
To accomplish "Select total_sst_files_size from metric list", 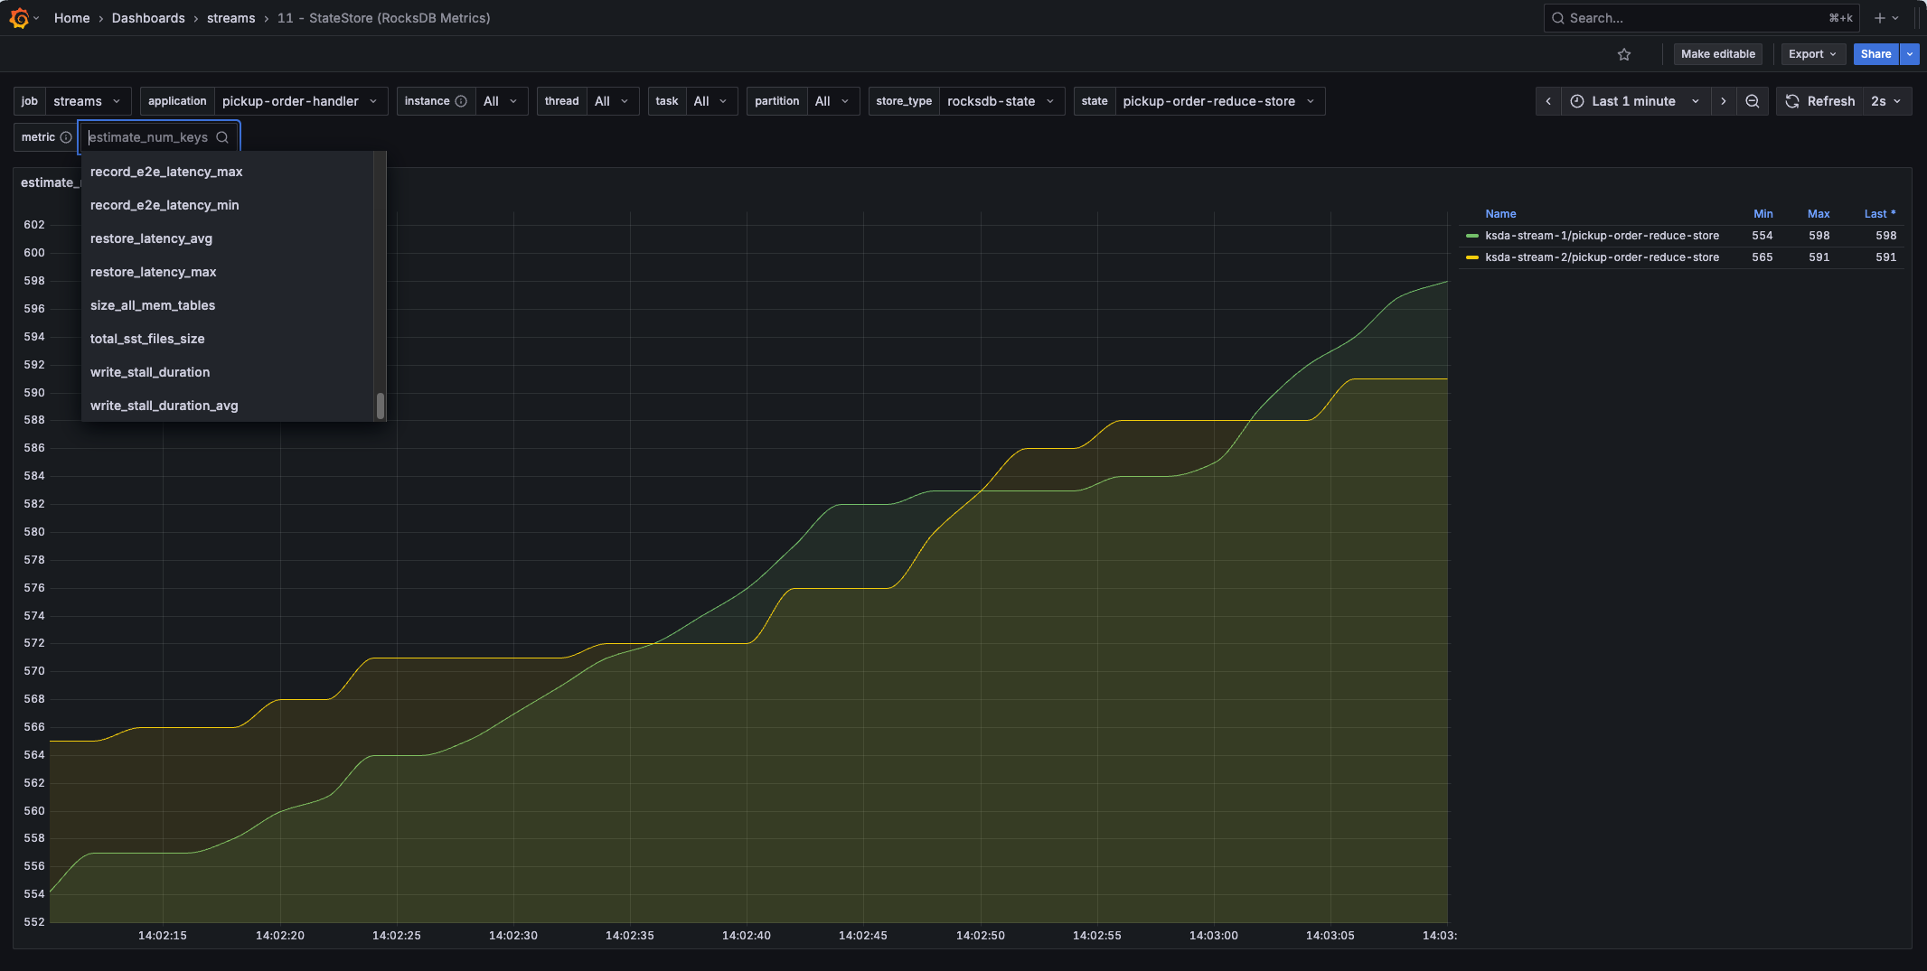I will tap(147, 339).
